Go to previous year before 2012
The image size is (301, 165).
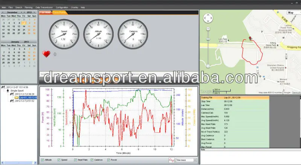pyautogui.click(x=24, y=12)
